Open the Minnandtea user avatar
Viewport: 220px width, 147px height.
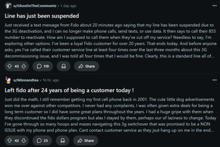[8, 80]
